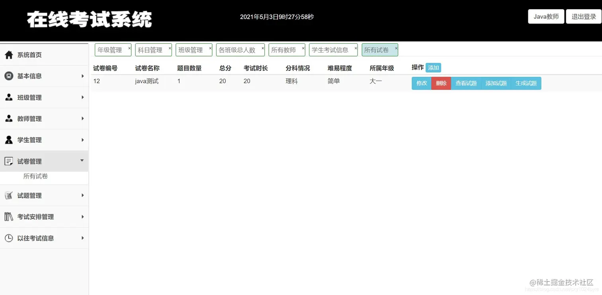Click the people icon next to 教师管理

coord(9,119)
